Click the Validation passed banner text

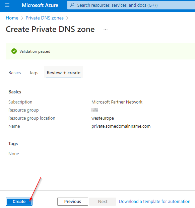35,51
